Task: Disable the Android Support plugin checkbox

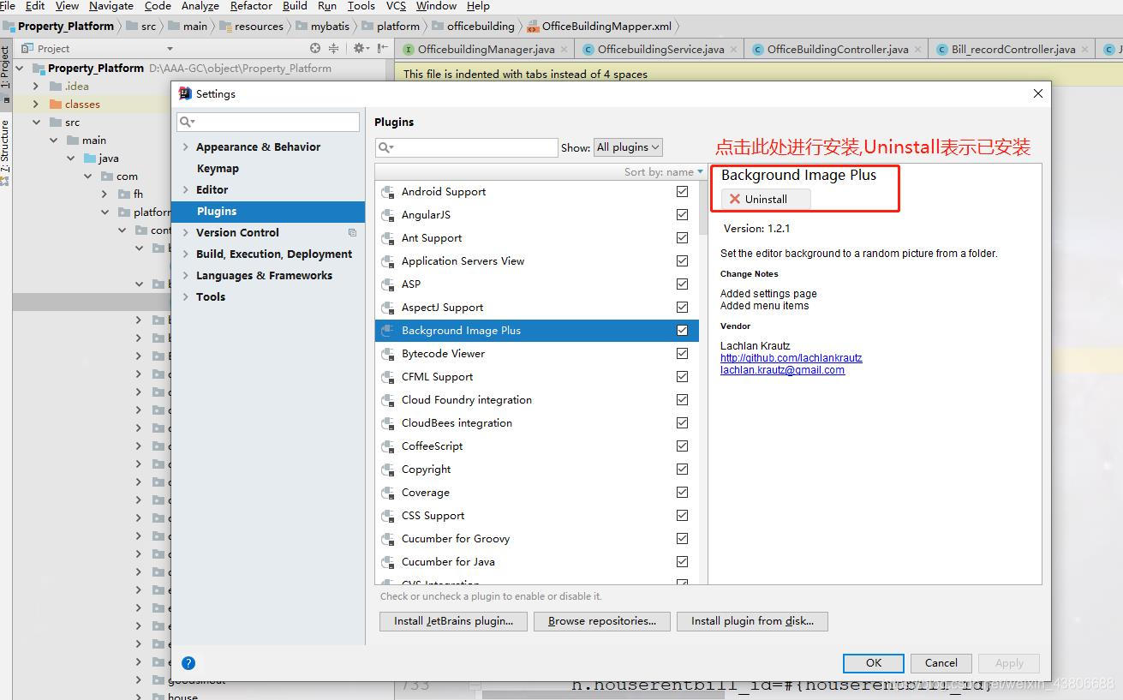Action: [682, 192]
